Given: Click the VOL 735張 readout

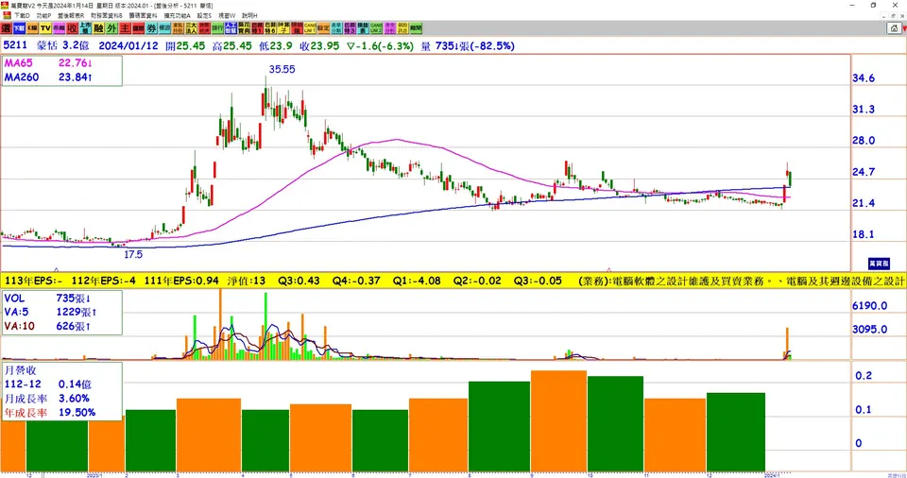Looking at the screenshot, I should tap(47, 298).
